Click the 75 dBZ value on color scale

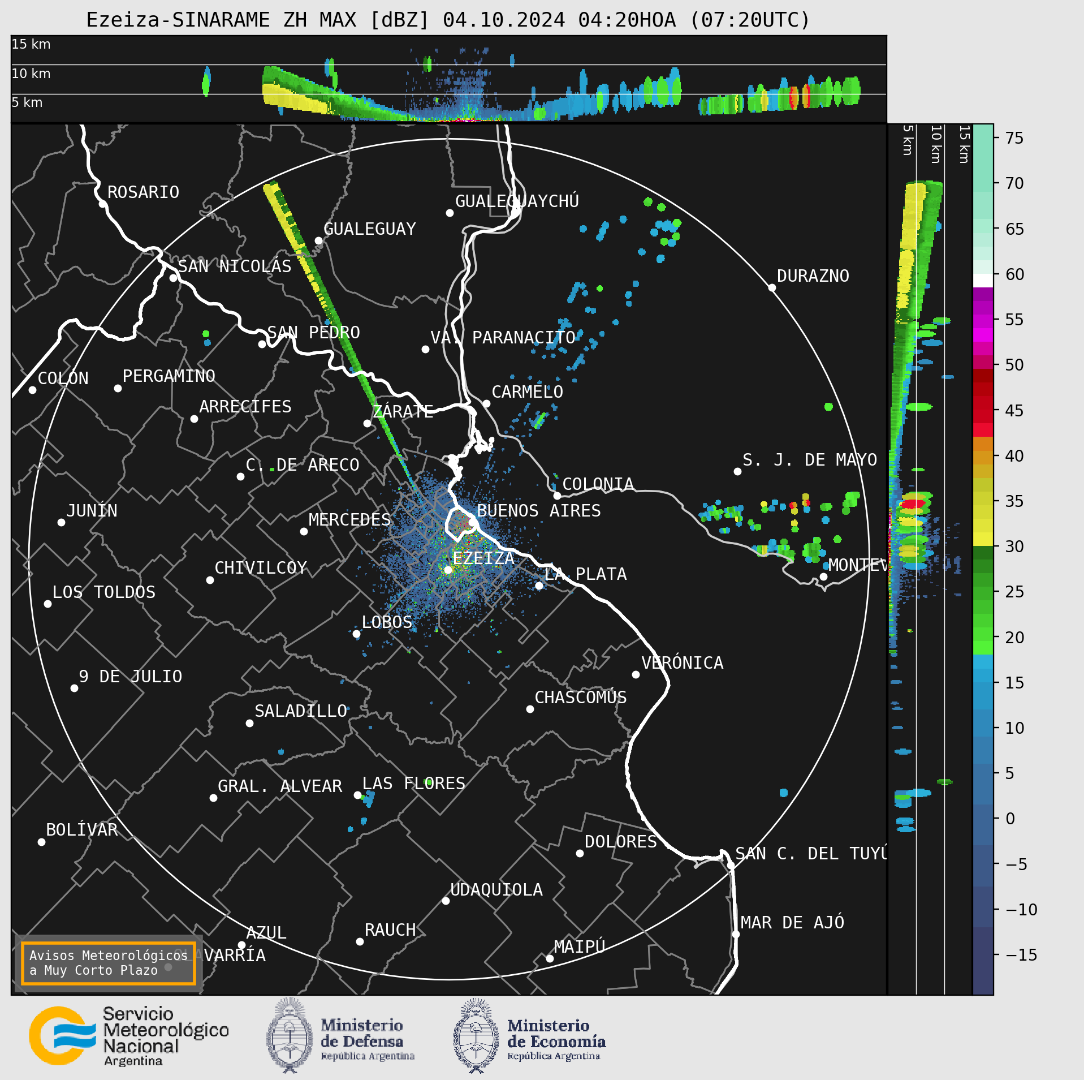[1014, 138]
